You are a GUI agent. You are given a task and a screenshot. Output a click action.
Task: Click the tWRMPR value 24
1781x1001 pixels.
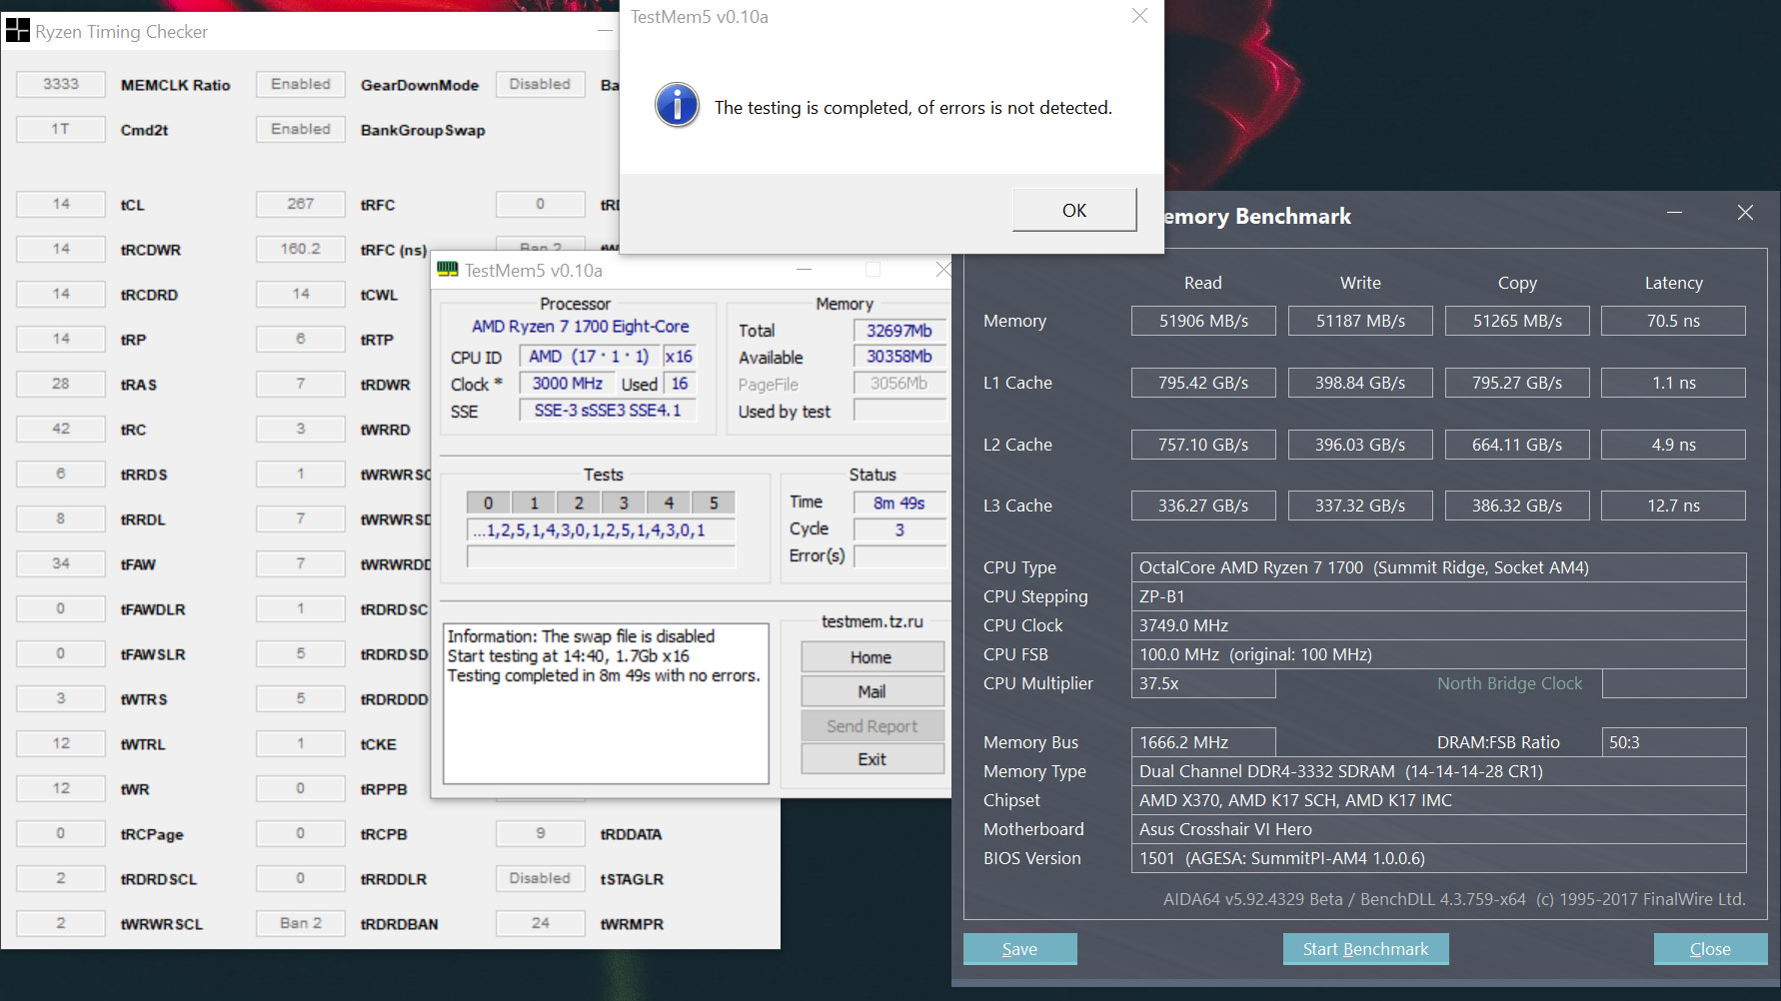click(x=541, y=923)
